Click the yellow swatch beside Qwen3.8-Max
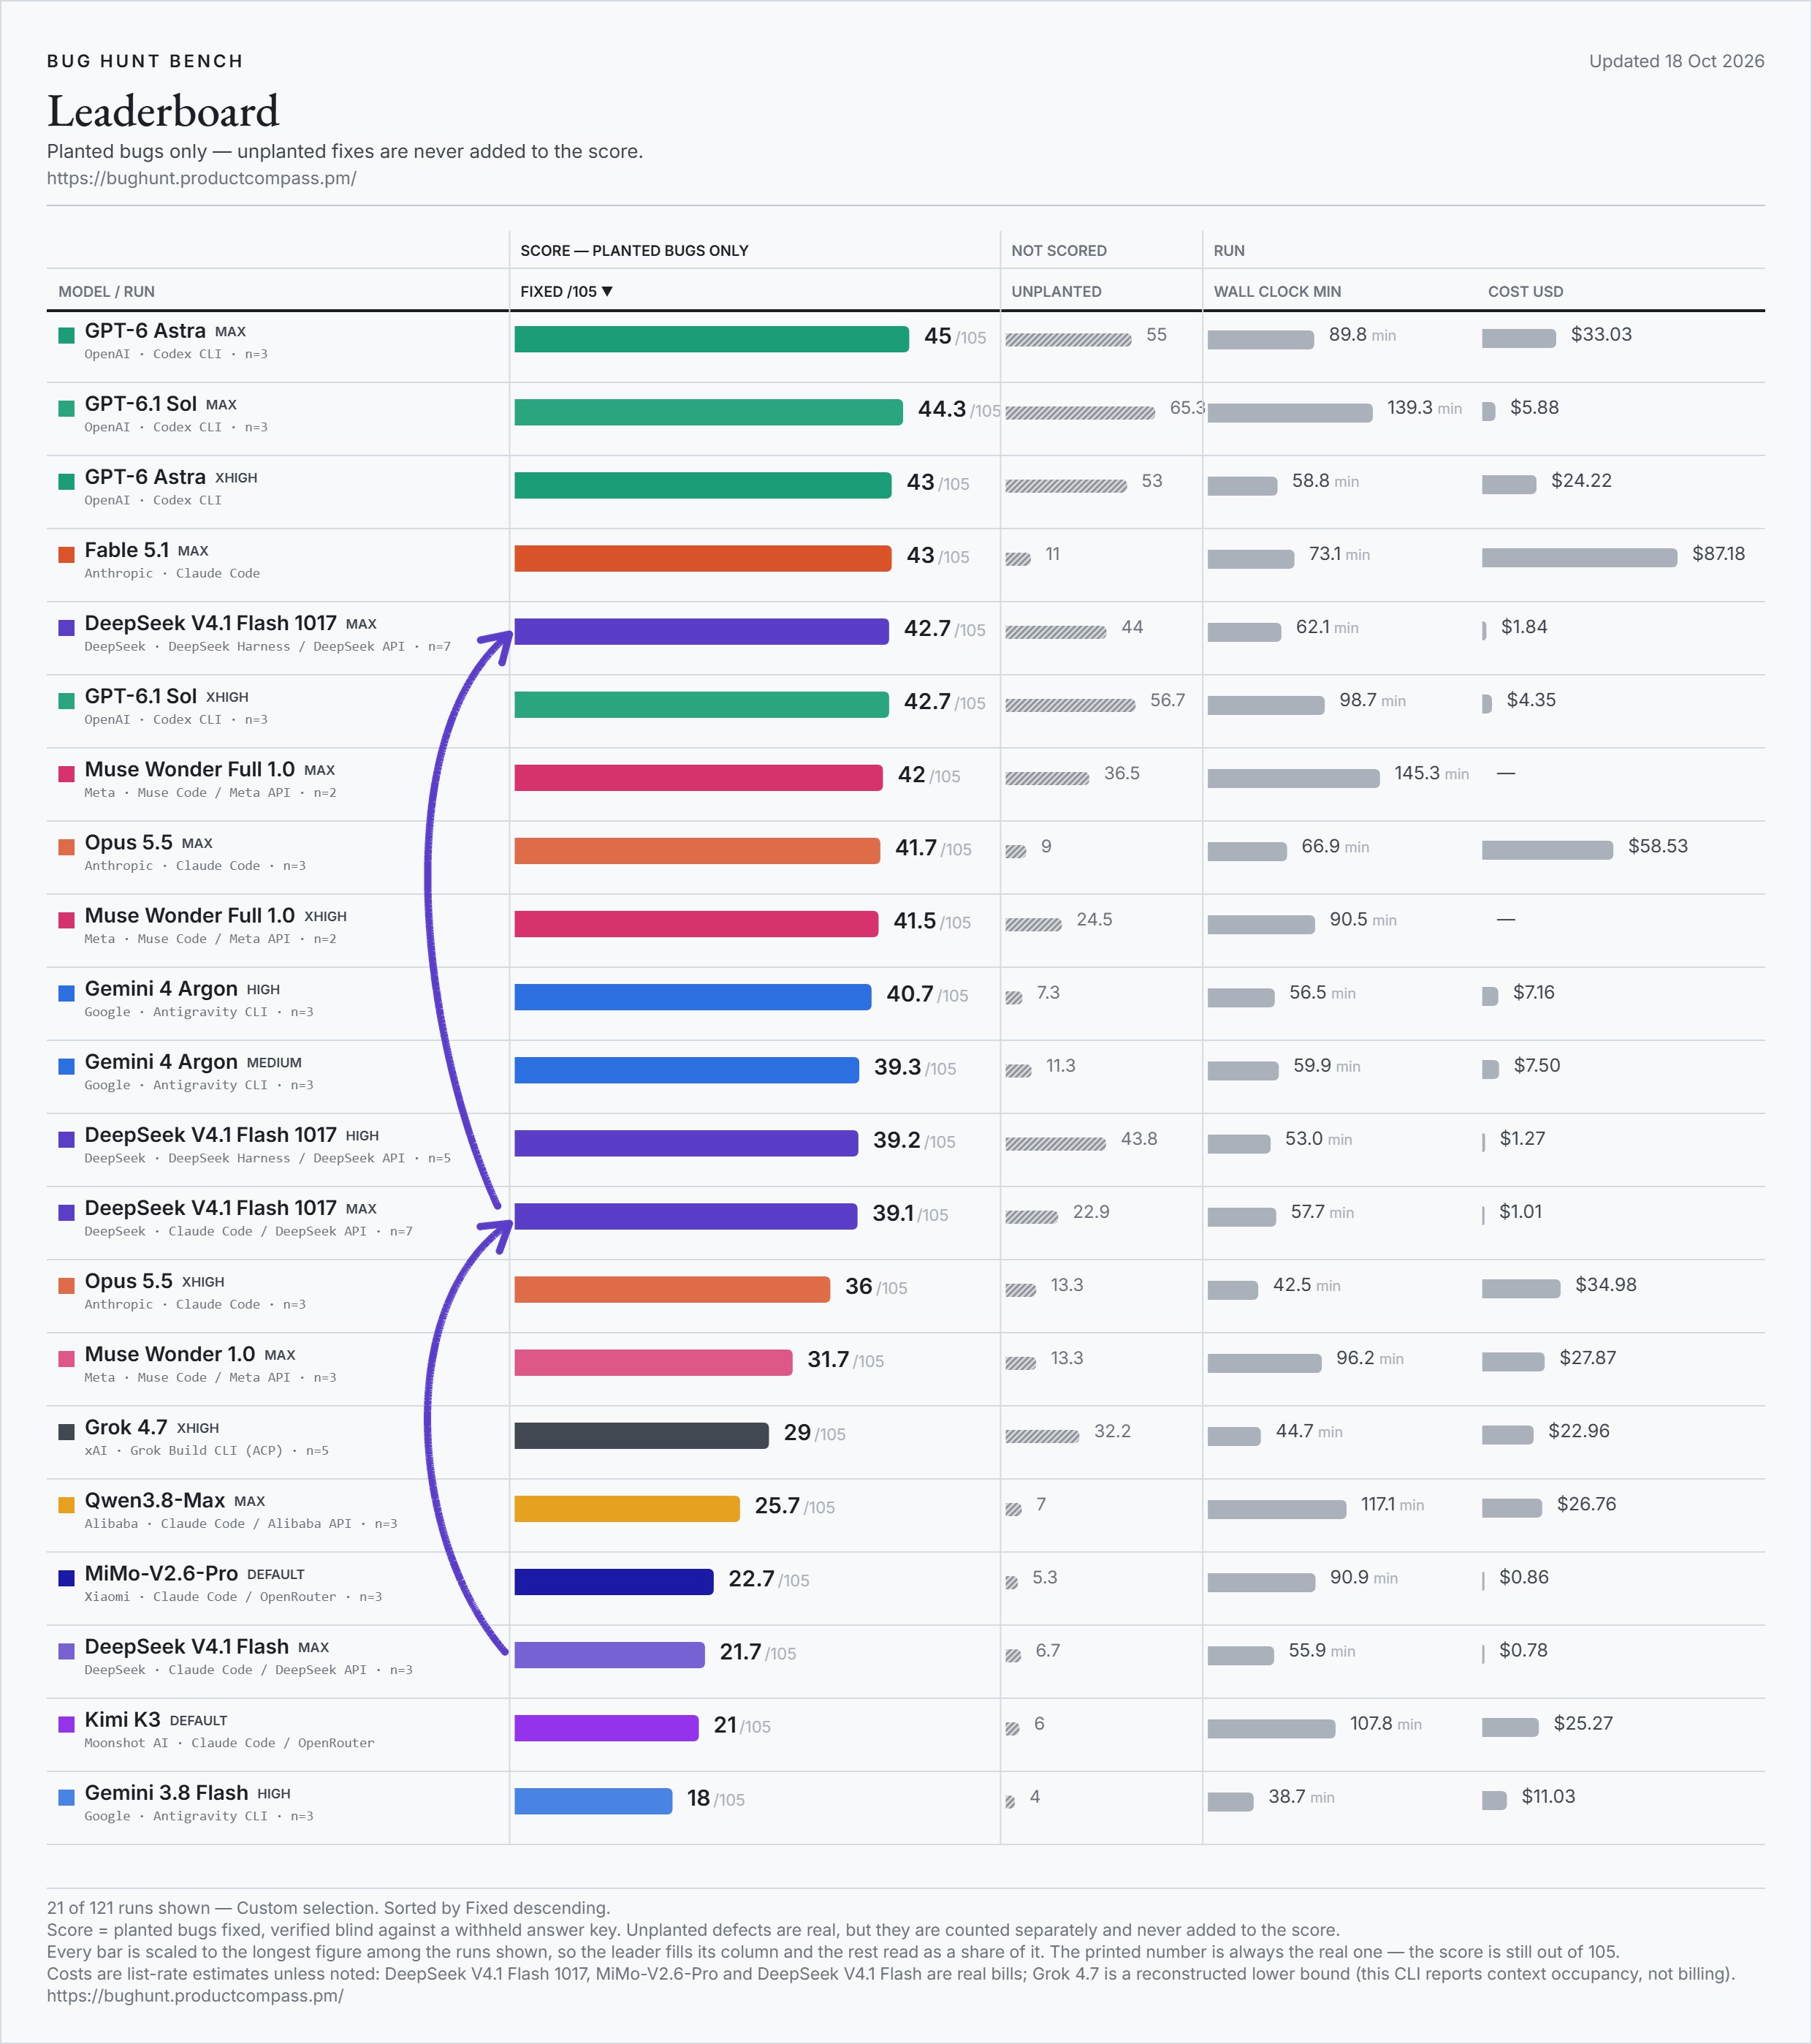 point(67,1505)
